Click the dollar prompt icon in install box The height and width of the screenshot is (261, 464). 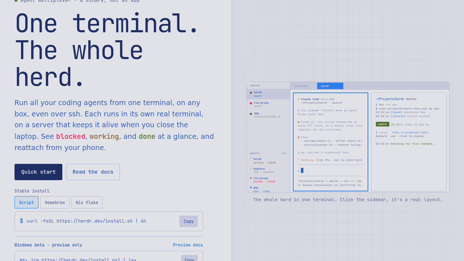[x=21, y=221]
